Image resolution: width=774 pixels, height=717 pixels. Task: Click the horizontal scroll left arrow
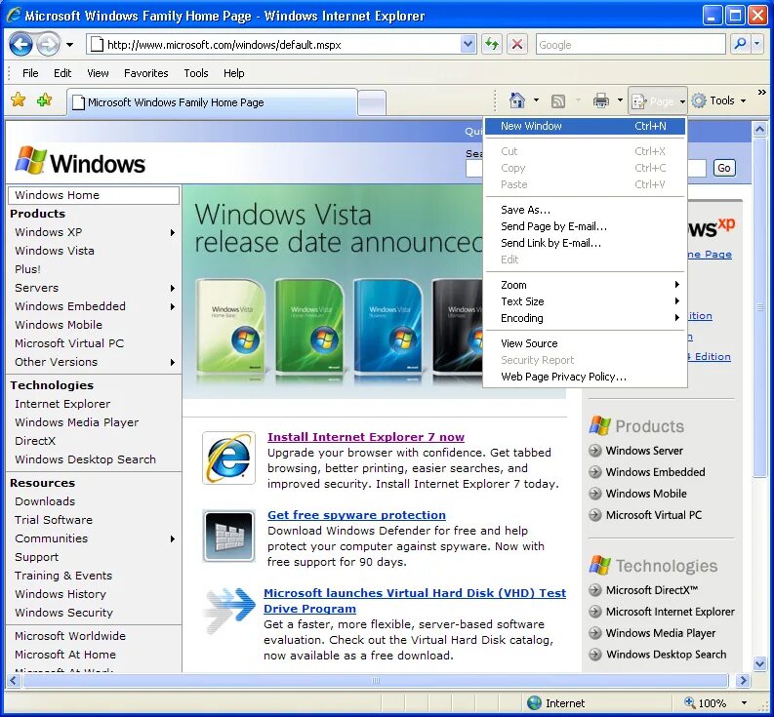pos(14,681)
